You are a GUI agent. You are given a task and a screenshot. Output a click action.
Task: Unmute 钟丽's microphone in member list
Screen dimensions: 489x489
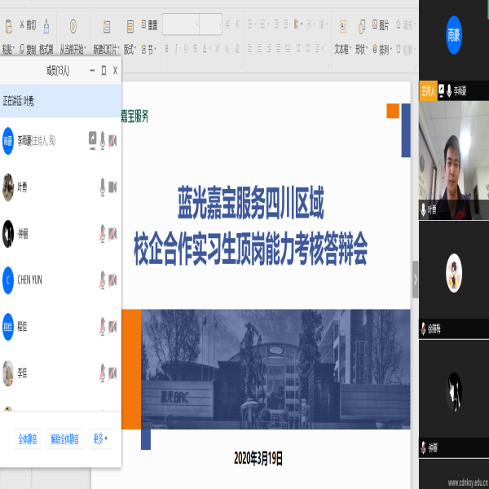coord(103,234)
